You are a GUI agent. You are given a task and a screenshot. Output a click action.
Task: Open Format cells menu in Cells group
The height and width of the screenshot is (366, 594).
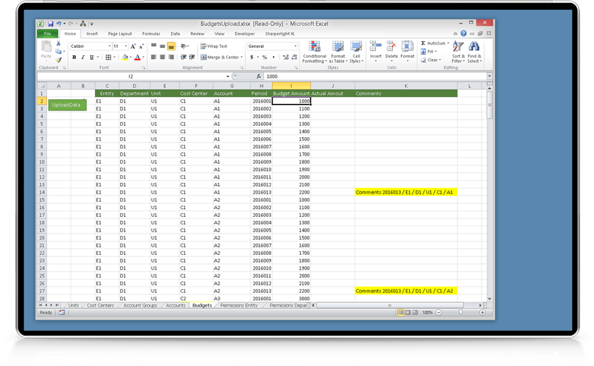[x=407, y=52]
